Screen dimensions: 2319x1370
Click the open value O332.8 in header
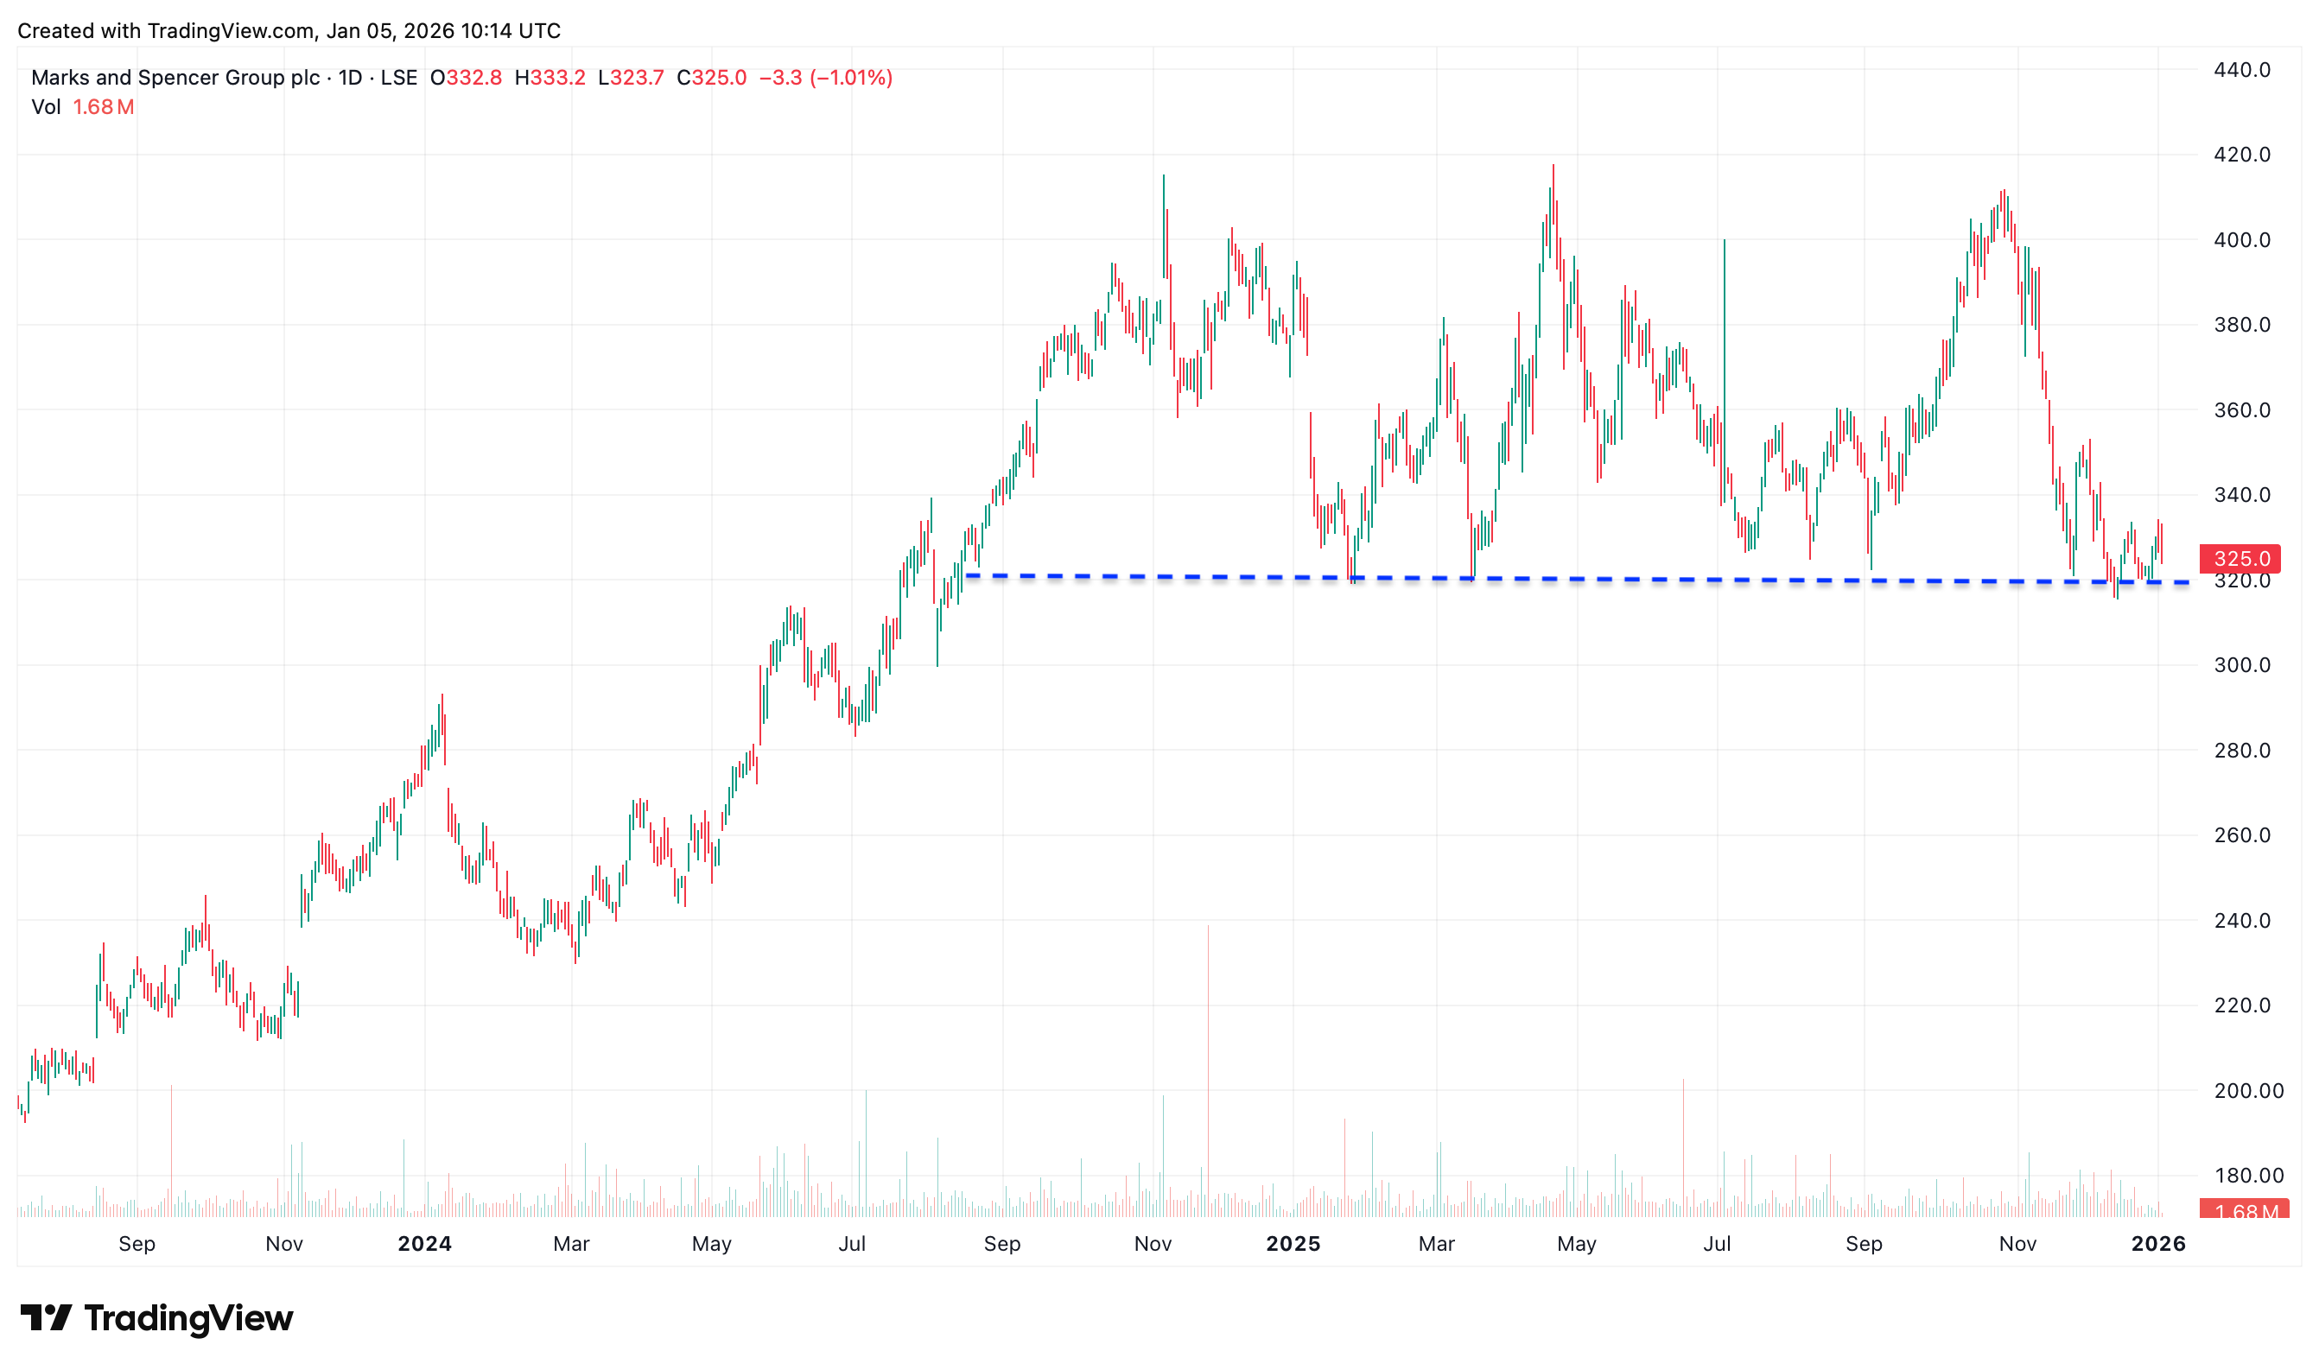click(467, 78)
